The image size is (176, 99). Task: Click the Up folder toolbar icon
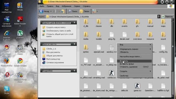click(x=63, y=11)
